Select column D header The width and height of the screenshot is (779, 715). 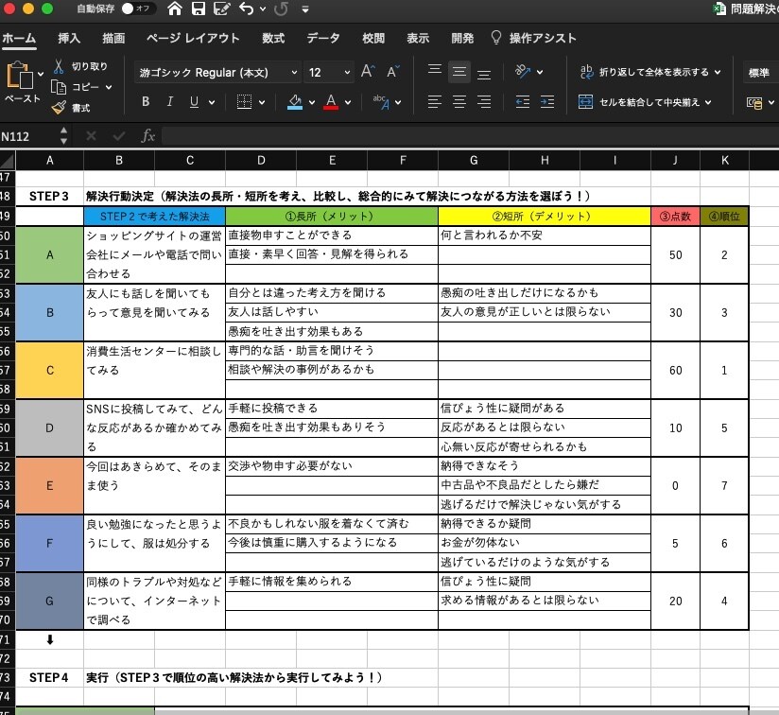[x=261, y=161]
